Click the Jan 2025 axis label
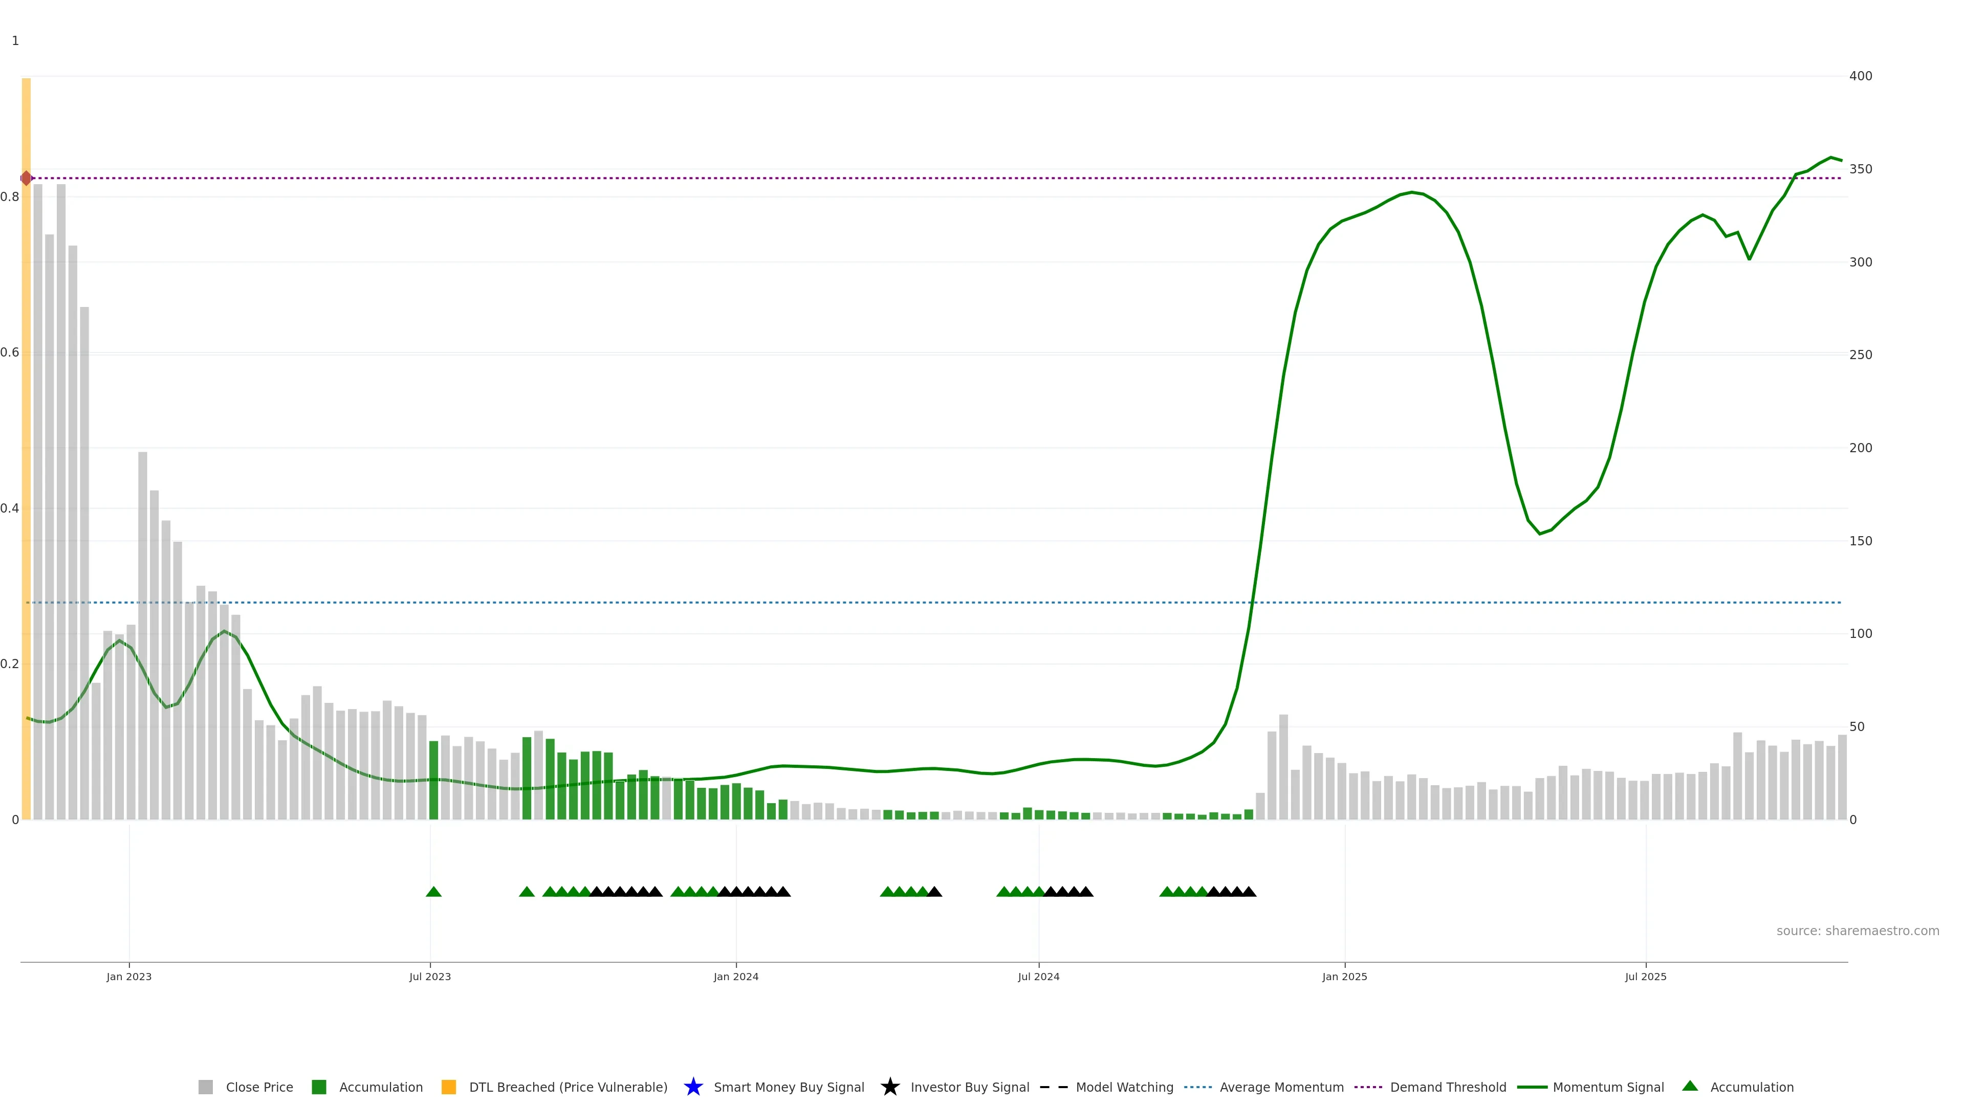The image size is (1965, 1105). [1344, 977]
